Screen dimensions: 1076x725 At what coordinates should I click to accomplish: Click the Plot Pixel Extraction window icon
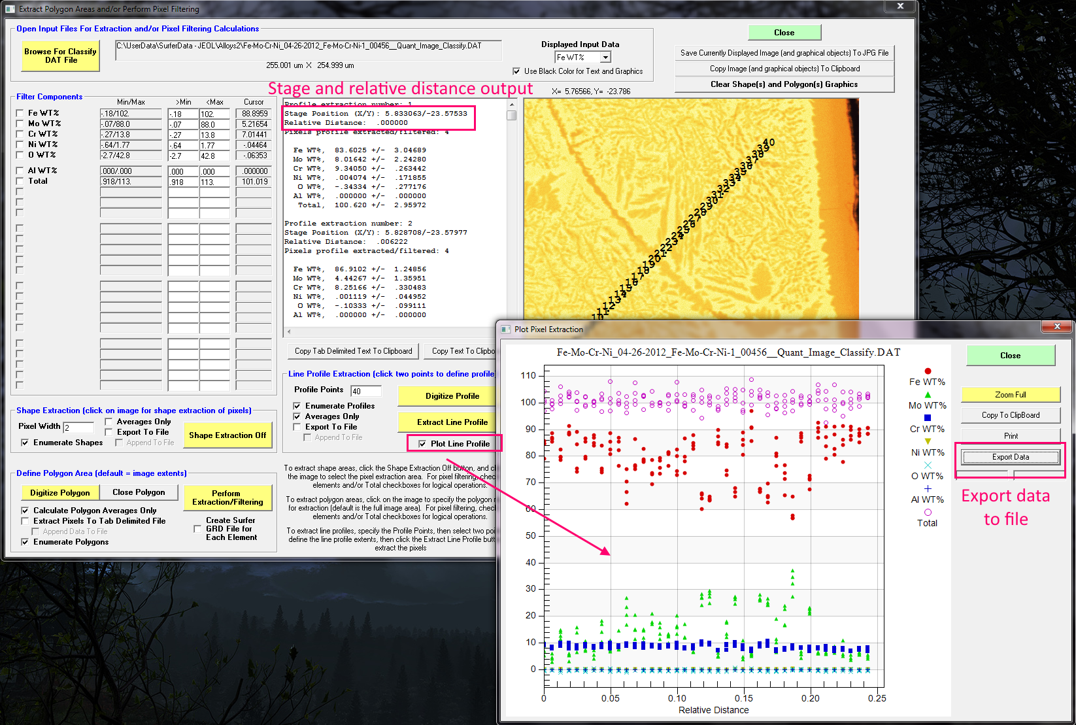click(505, 329)
